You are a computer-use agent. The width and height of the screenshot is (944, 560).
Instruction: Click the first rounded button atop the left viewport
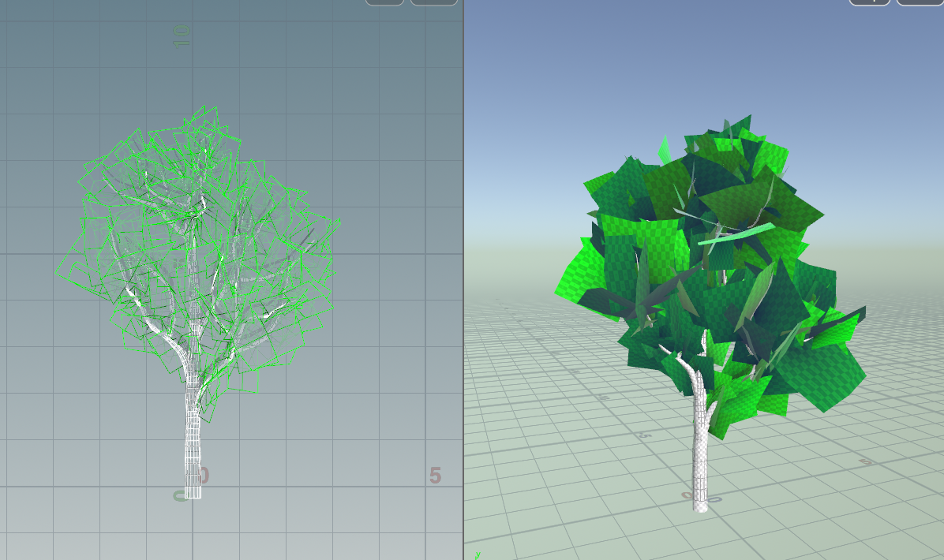(x=384, y=3)
